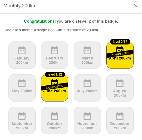Open the completed June 200km badge
The width and height of the screenshot is (142, 140).
point(55,88)
